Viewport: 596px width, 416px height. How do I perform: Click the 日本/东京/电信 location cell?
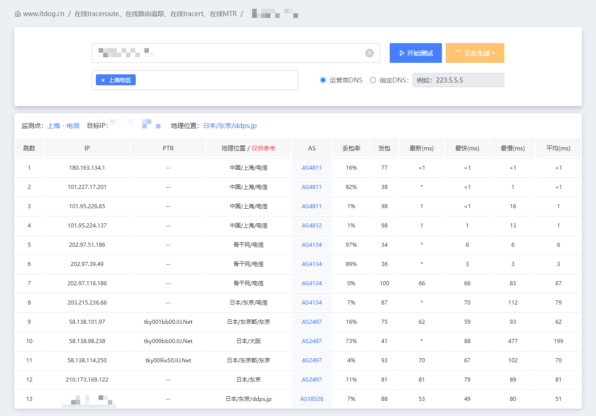tap(248, 303)
